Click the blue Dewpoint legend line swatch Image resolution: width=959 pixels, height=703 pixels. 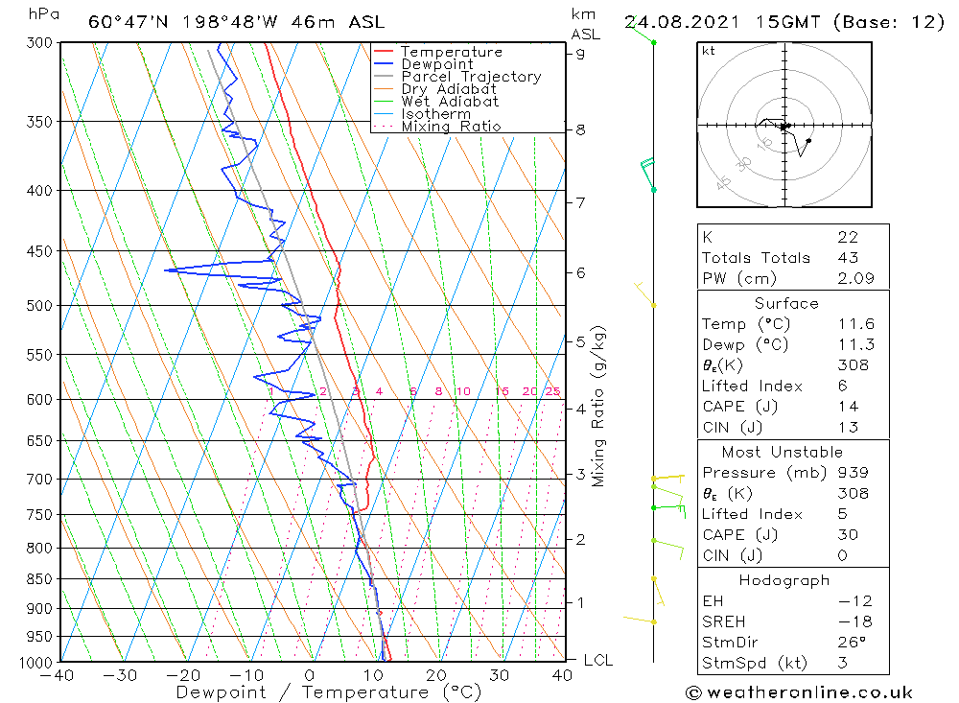tap(384, 63)
